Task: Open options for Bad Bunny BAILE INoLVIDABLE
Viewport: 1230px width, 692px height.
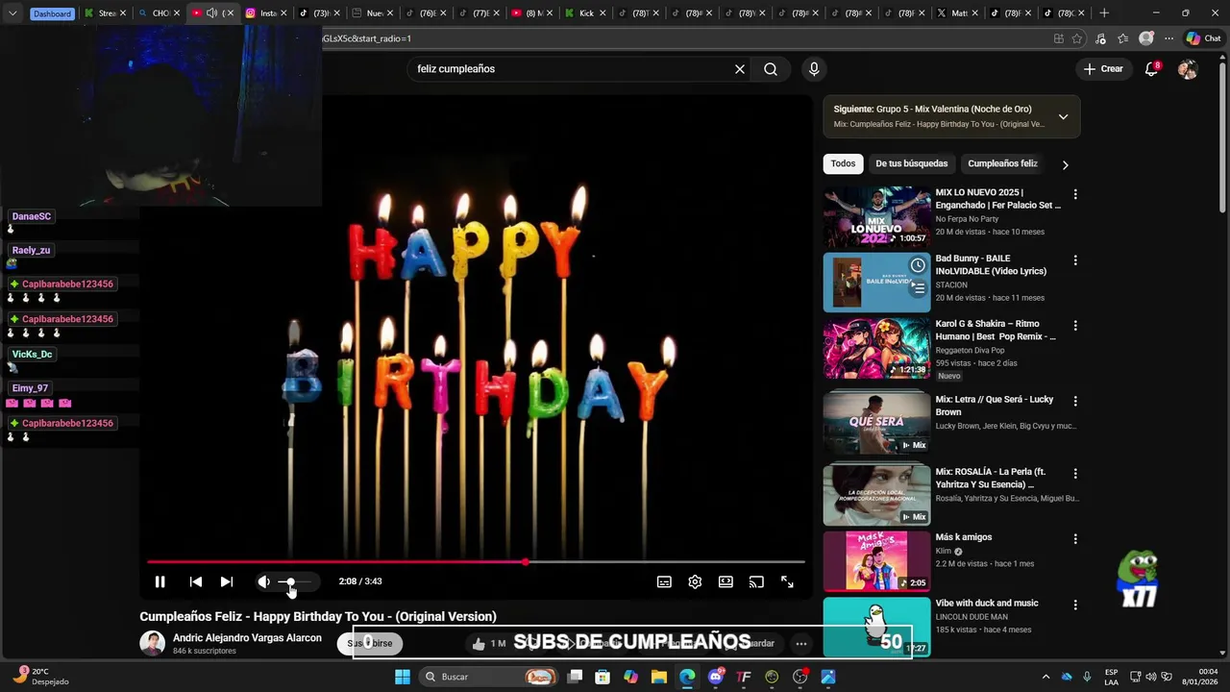Action: click(x=1075, y=260)
